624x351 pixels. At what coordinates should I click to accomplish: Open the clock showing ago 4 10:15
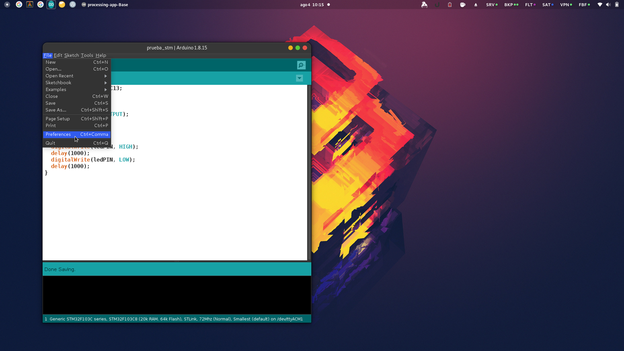click(x=312, y=4)
